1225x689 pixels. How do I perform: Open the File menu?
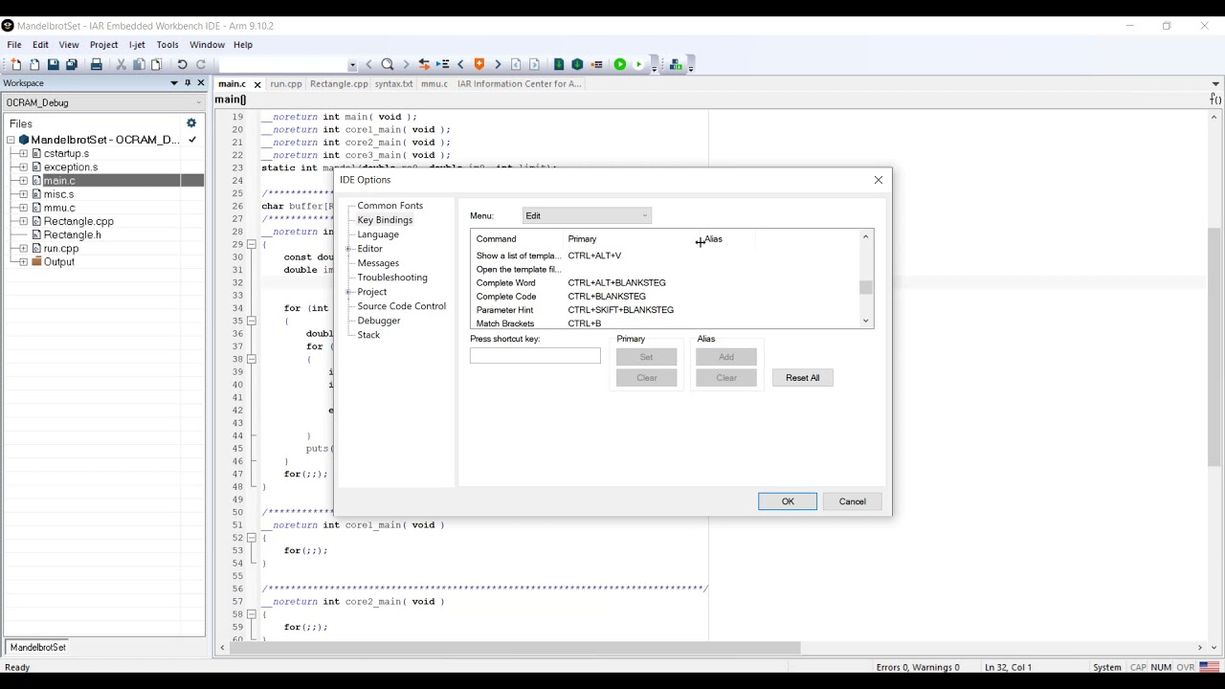click(x=14, y=45)
